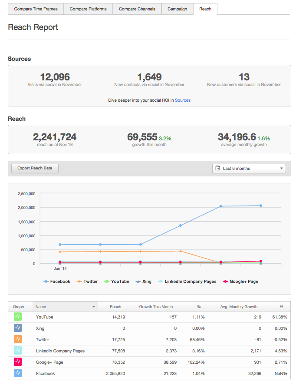
Task: Click the 12,096 visits figure
Action: 55,77
